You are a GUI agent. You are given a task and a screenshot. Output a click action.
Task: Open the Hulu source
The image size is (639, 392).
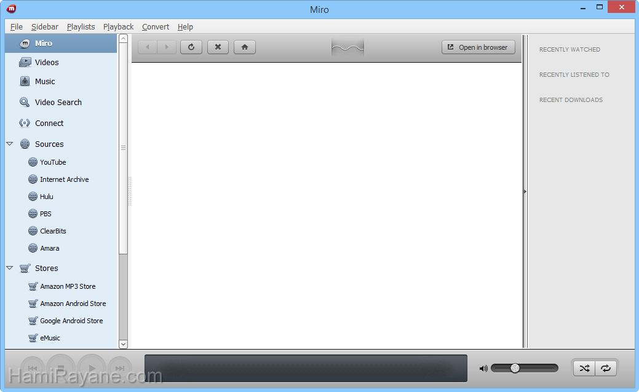click(47, 197)
